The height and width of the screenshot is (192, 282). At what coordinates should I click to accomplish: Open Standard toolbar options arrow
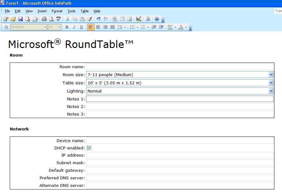coord(163,21)
